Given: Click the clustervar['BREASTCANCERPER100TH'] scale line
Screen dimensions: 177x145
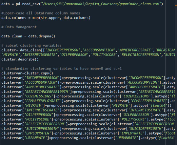Looking at the screenshot, I should coord(88,92).
